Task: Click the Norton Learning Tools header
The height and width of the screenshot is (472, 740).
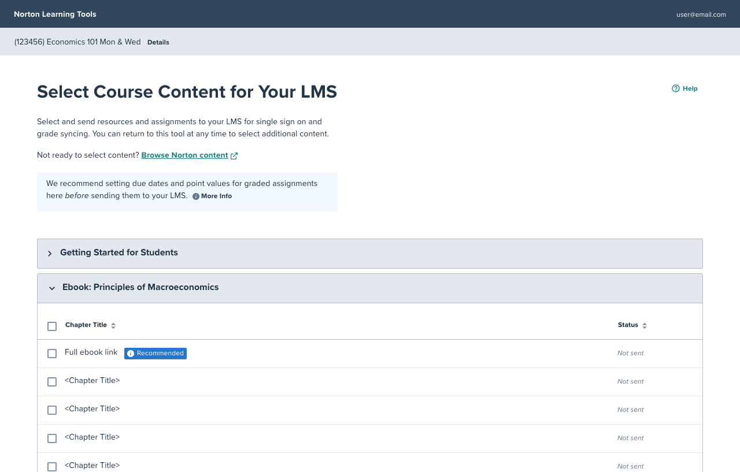Action: point(55,14)
